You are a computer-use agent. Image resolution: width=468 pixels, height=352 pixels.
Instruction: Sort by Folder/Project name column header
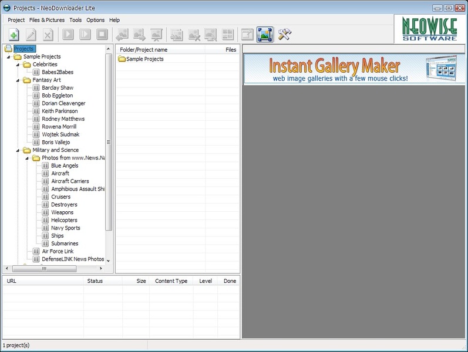(x=160, y=49)
